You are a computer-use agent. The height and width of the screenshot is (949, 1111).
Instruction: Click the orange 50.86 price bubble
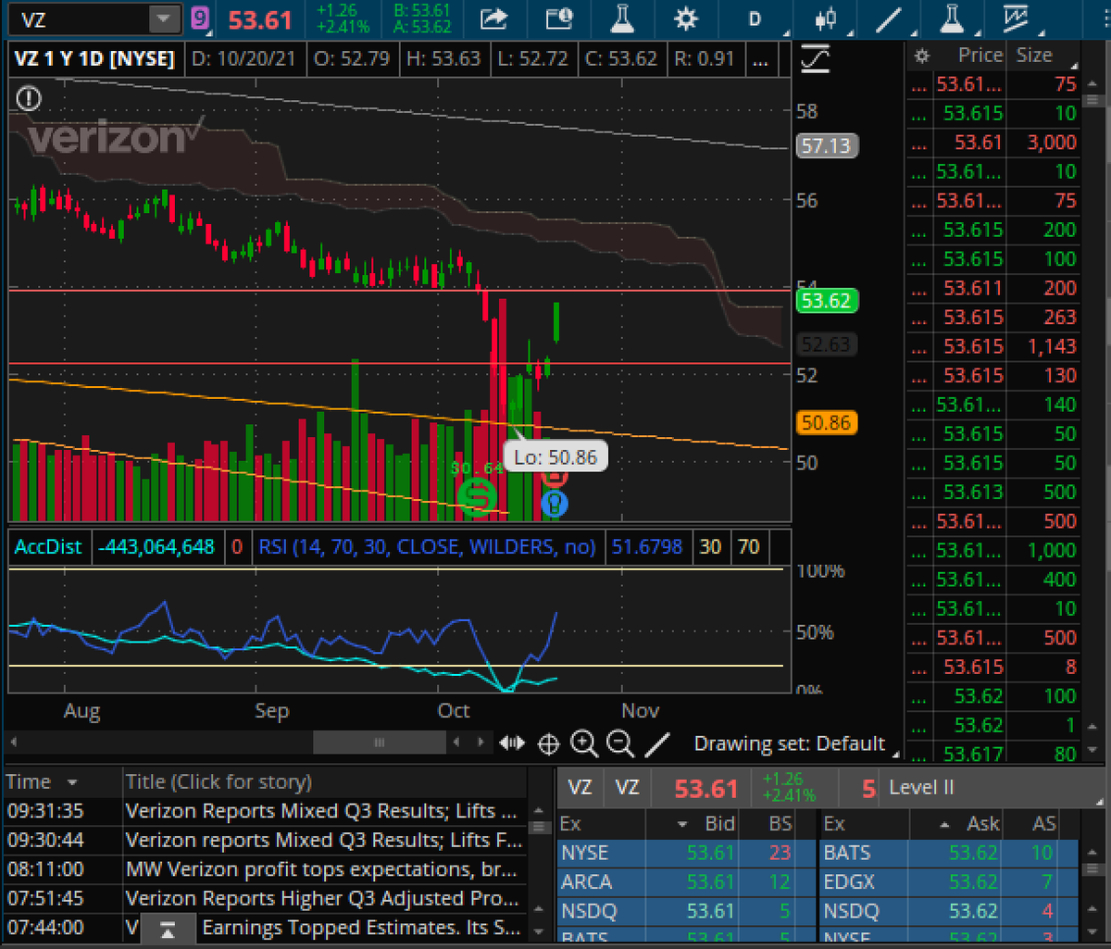[828, 423]
